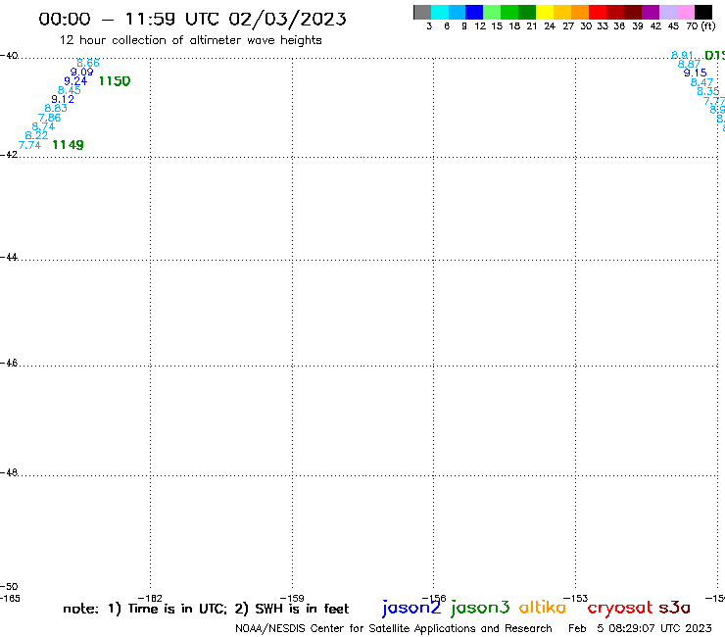Click the lavender swatch in the color scale
The width and height of the screenshot is (725, 637).
click(668, 12)
